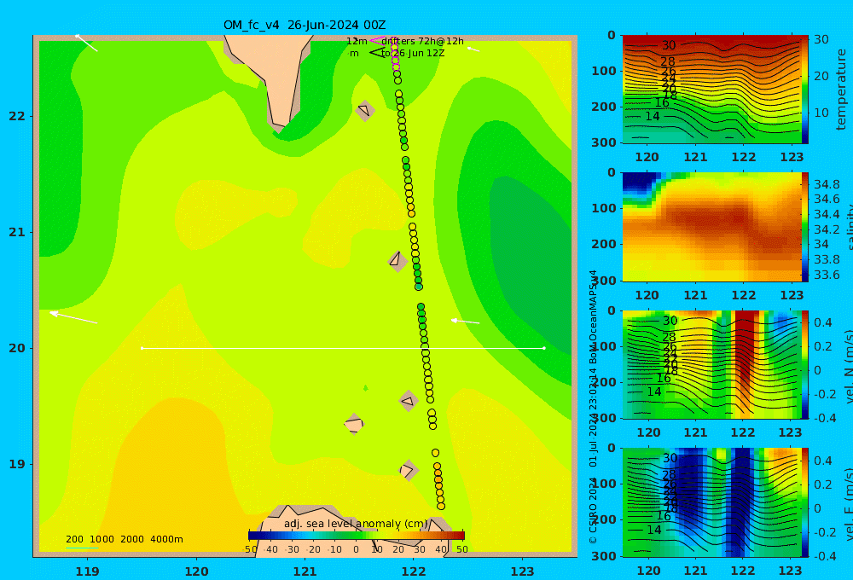The width and height of the screenshot is (853, 580).
Task: Click the plot title OM_fc_v4 26-Jun-2024 00Z
Action: pyautogui.click(x=305, y=25)
